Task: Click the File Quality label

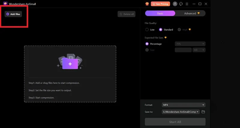Action: point(151,23)
